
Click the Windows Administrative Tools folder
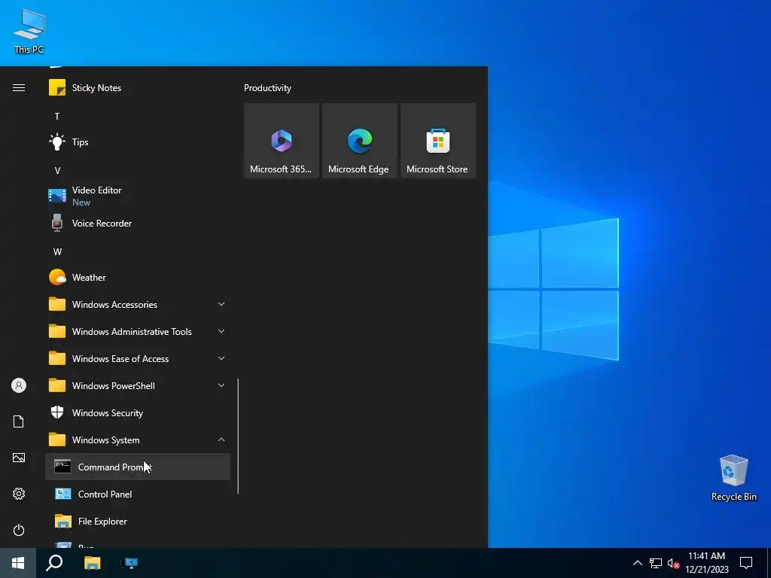138,331
